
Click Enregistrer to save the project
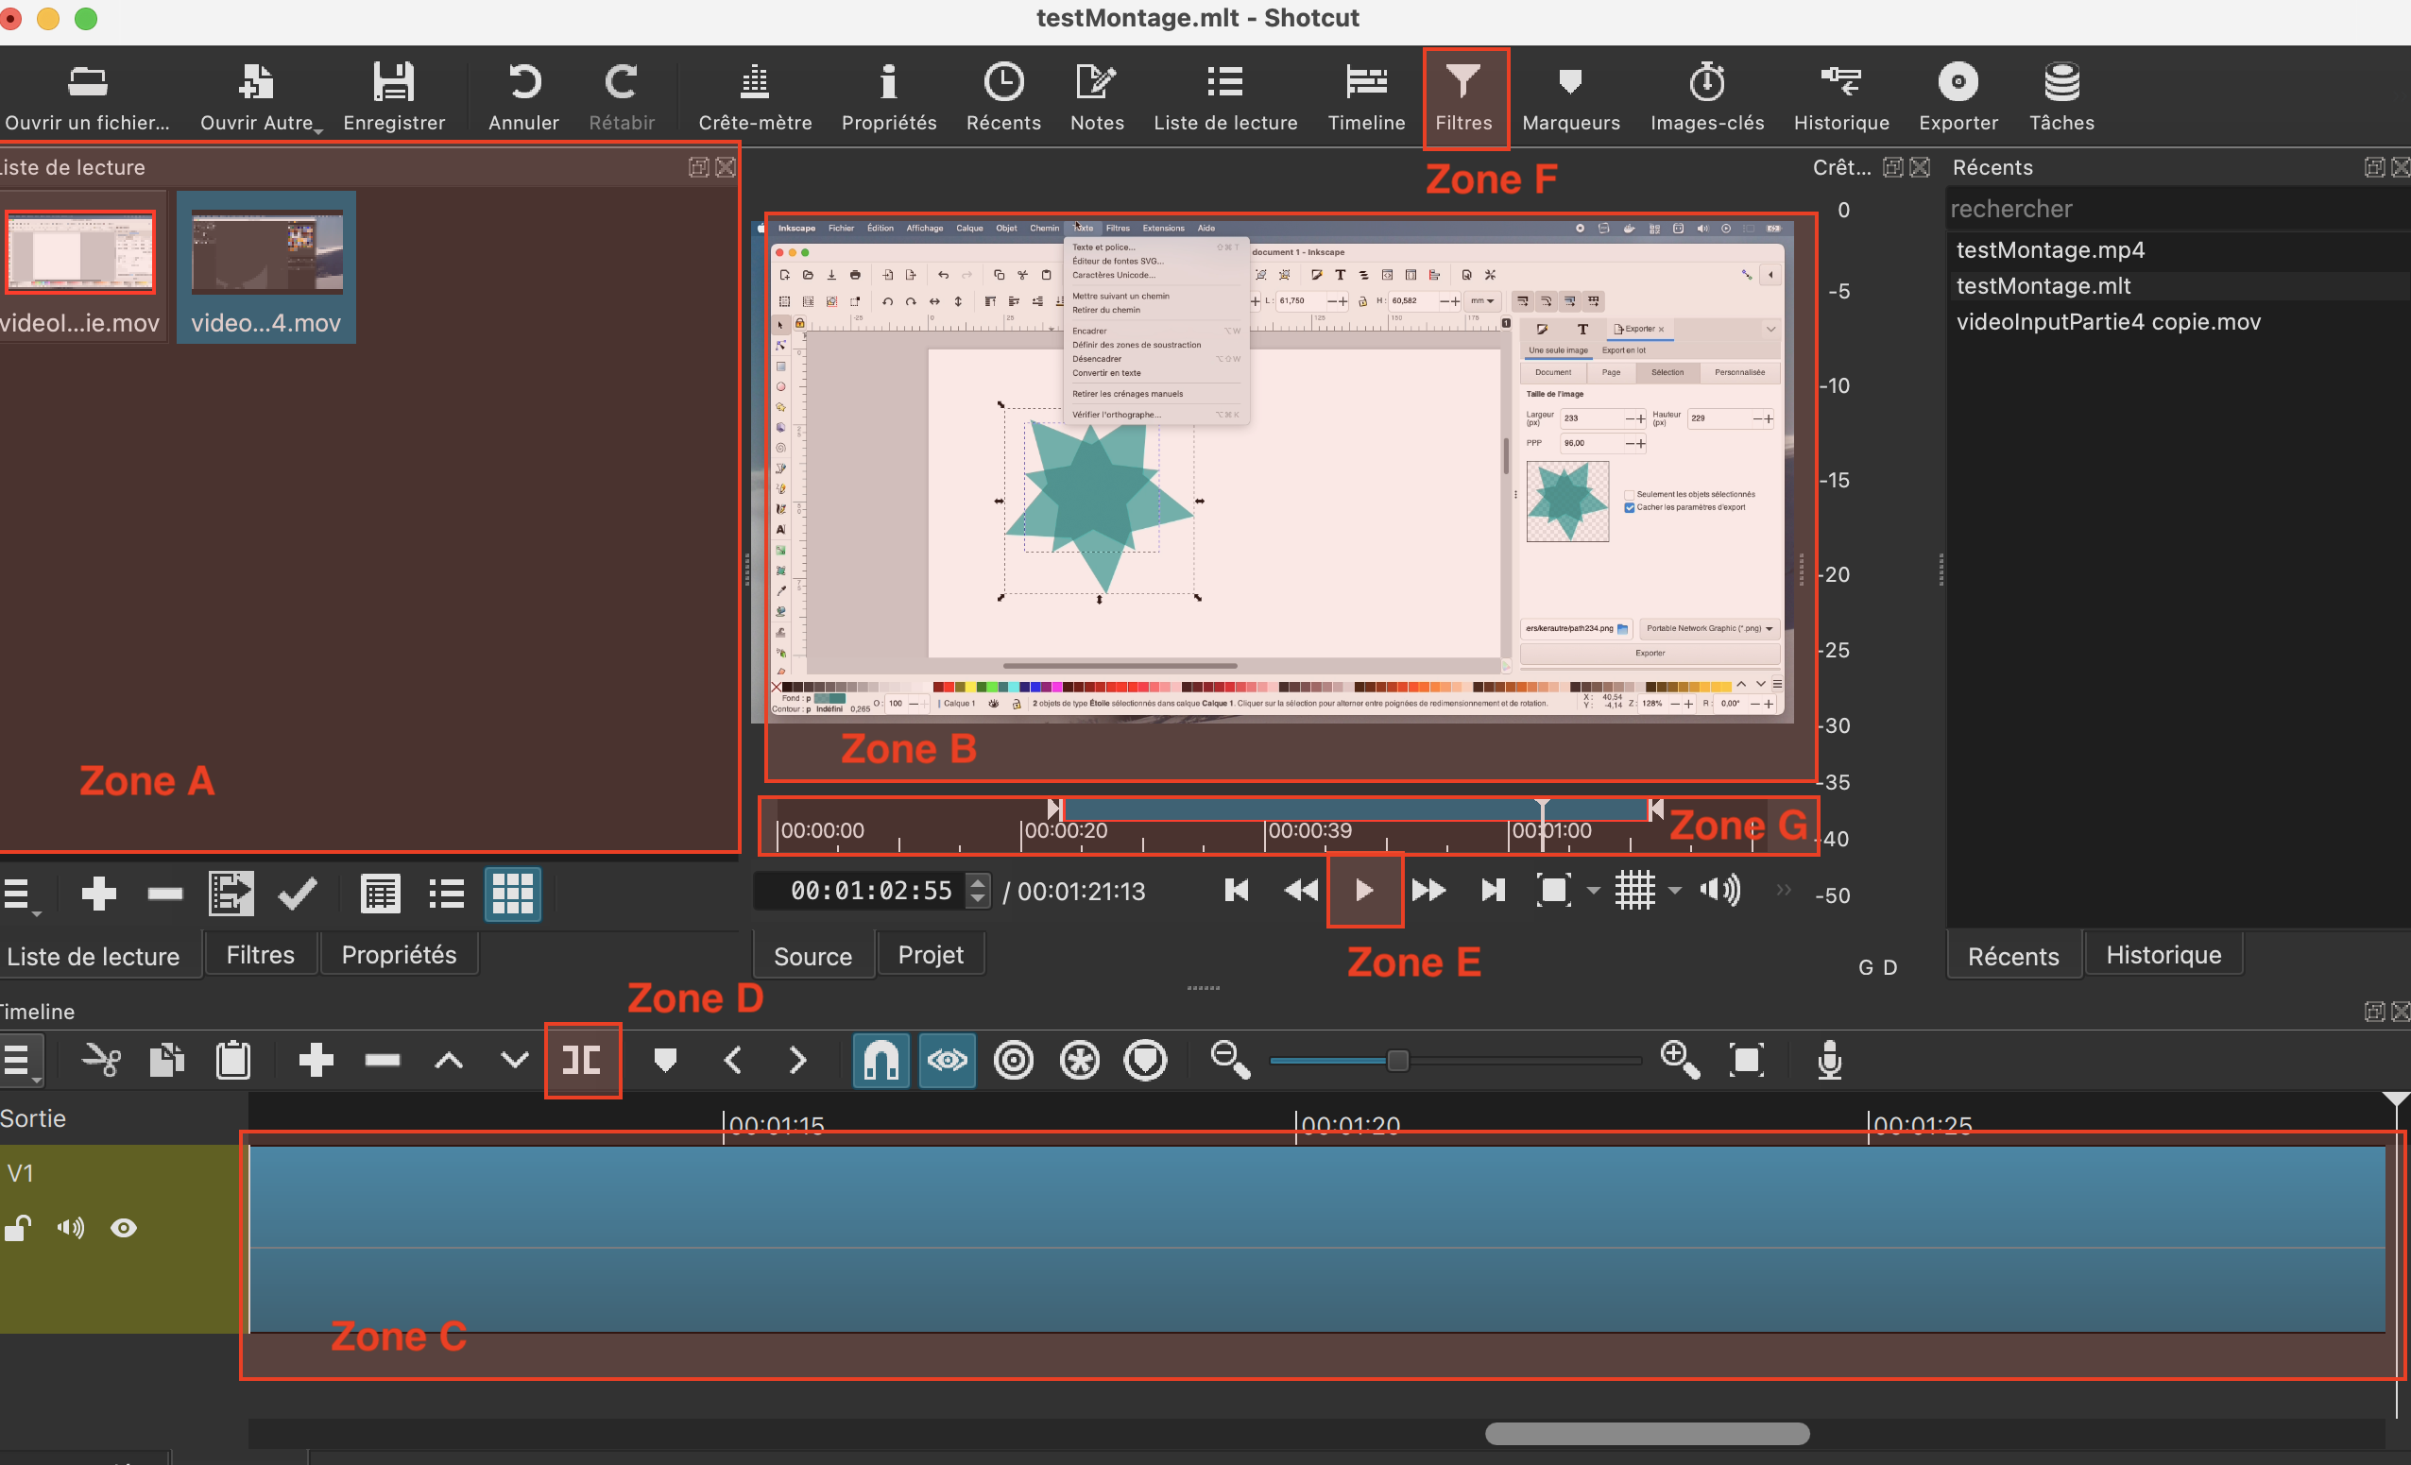(393, 98)
